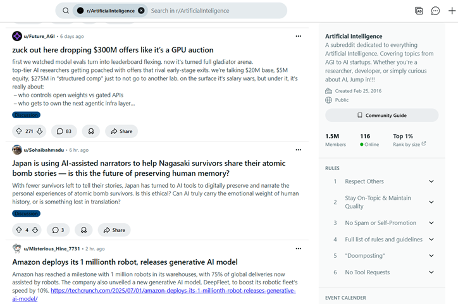458x304 pixels.
Task: Open the zuck $300M offers post title
Action: (x=113, y=50)
